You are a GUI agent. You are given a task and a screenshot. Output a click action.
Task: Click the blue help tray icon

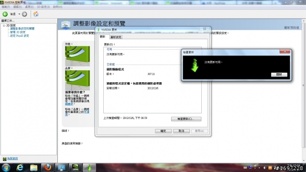251,168
